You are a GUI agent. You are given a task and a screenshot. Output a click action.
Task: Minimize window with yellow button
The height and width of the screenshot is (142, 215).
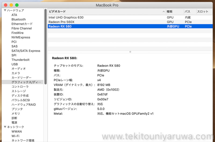click(x=11, y=5)
